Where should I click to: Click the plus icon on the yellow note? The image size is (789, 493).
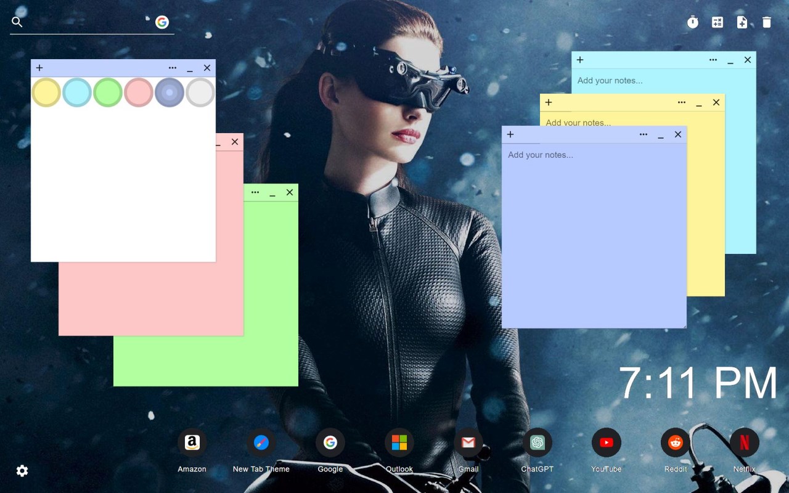click(x=549, y=102)
